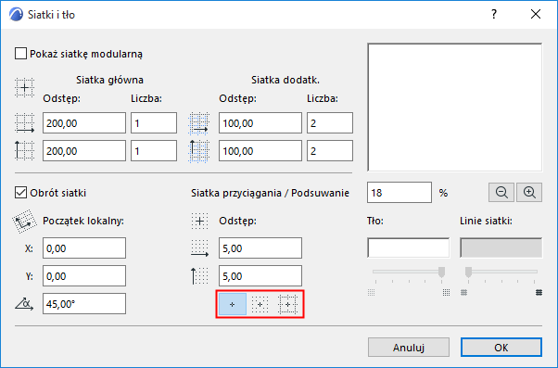
Task: Click the grid preview area
Action: click(455, 108)
